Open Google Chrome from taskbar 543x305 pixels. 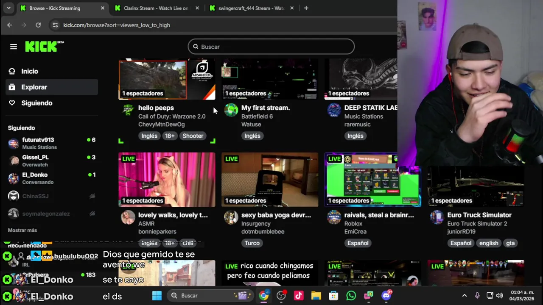coord(264,295)
